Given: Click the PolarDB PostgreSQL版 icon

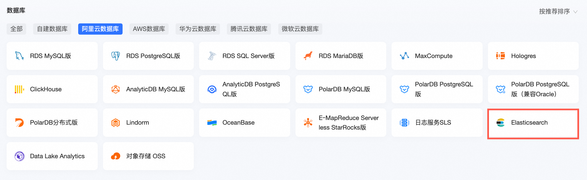Looking at the screenshot, I should pyautogui.click(x=404, y=89).
